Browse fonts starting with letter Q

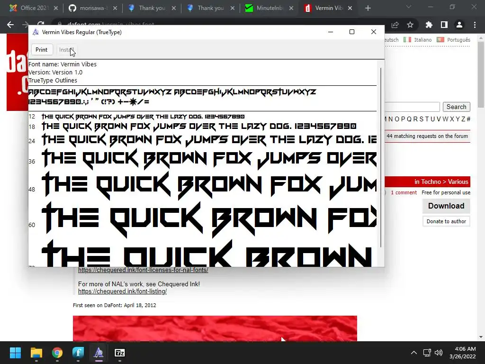pyautogui.click(x=409, y=119)
